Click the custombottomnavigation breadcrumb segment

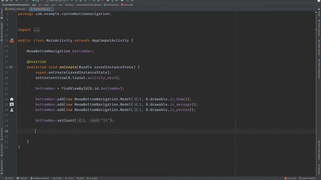point(89,4)
